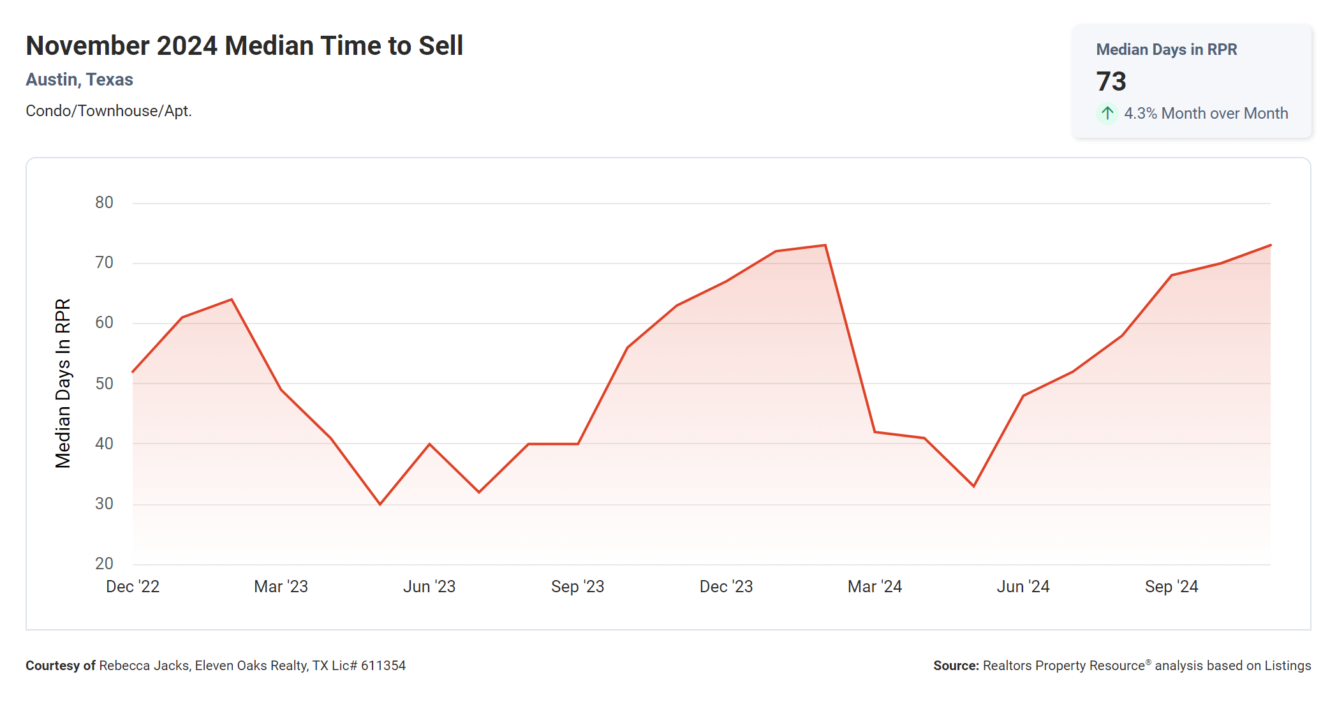The image size is (1337, 702).
Task: Click the 20 y-axis tick label
Action: pyautogui.click(x=104, y=564)
